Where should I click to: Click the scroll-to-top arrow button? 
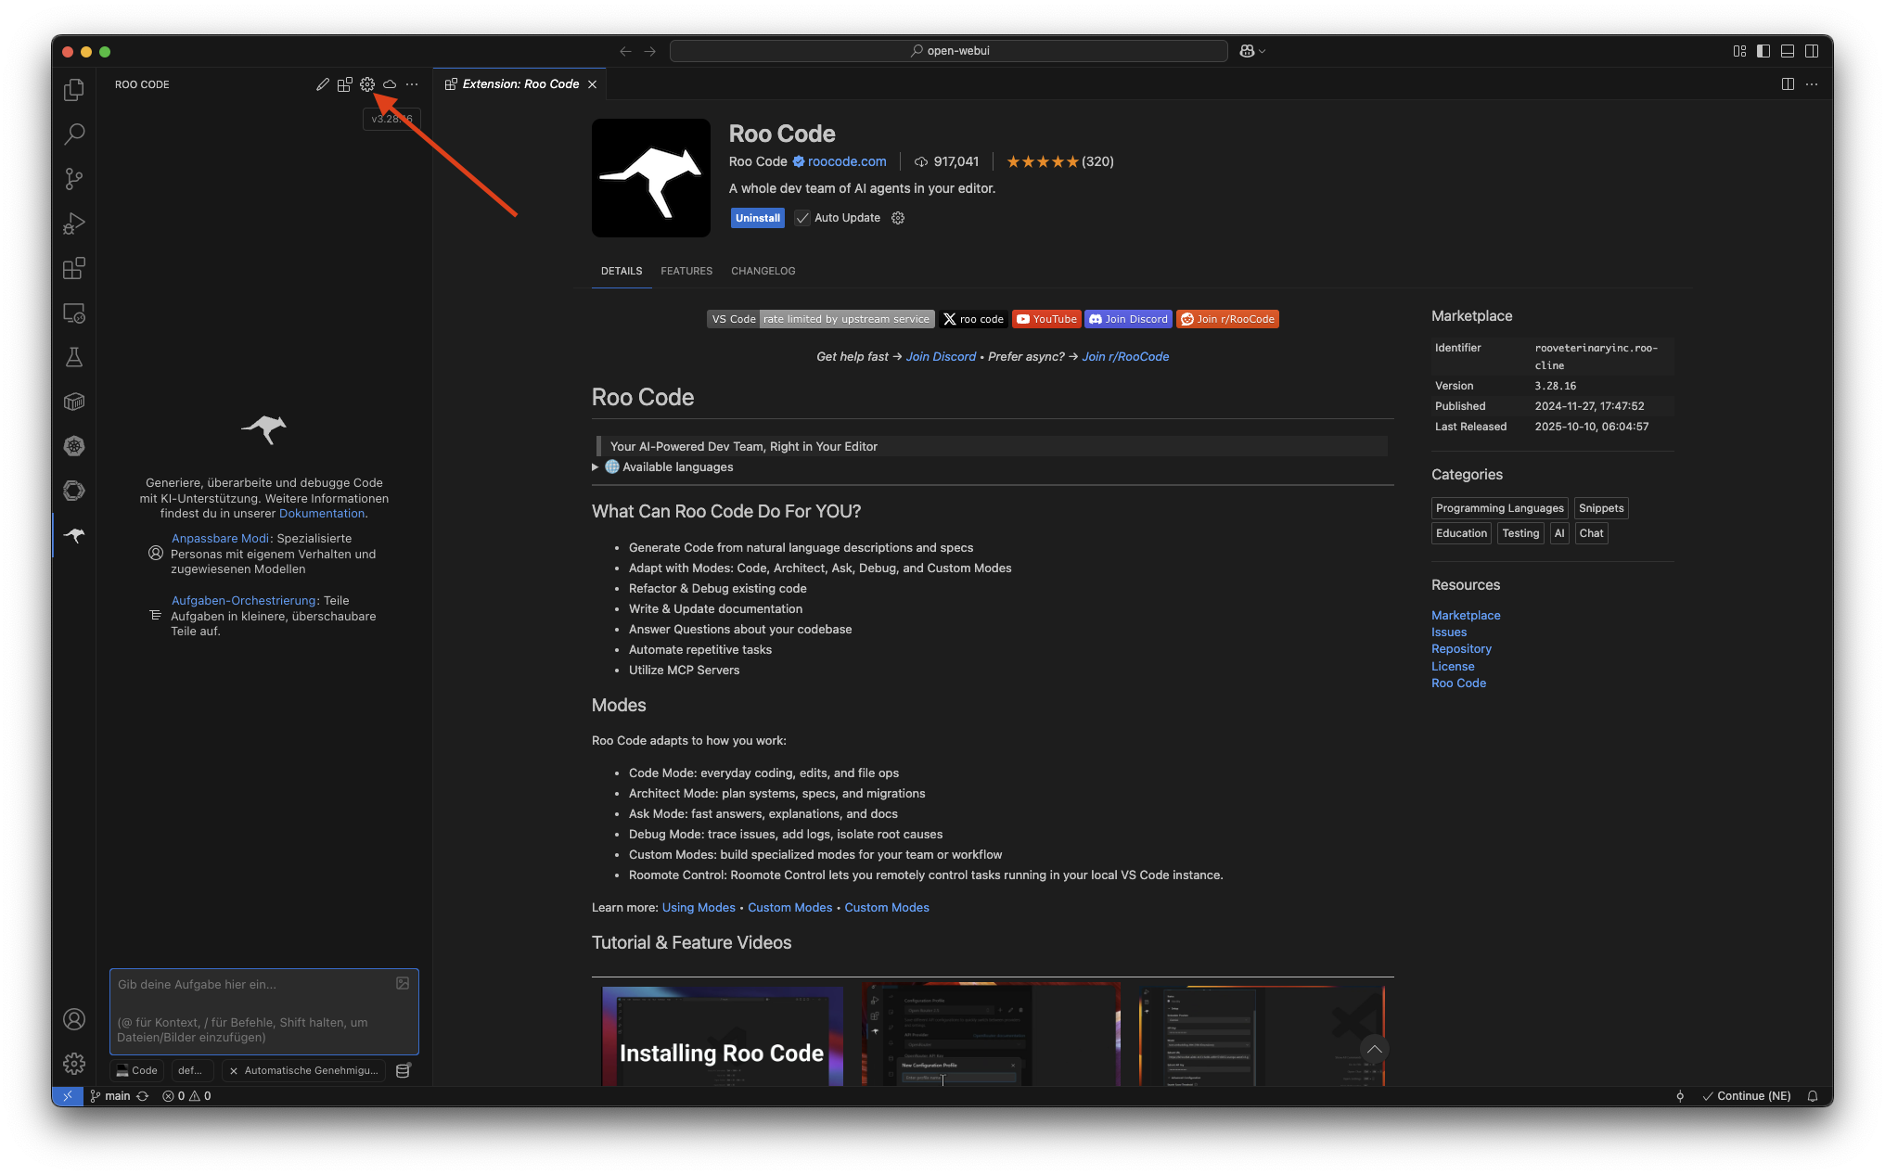click(1375, 1050)
